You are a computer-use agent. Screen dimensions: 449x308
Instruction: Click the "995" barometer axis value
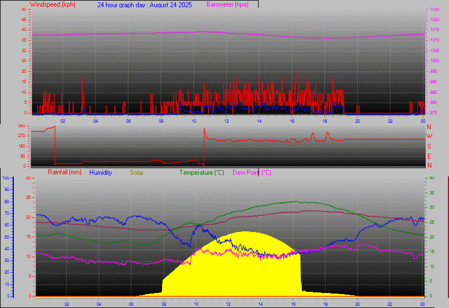[433, 71]
